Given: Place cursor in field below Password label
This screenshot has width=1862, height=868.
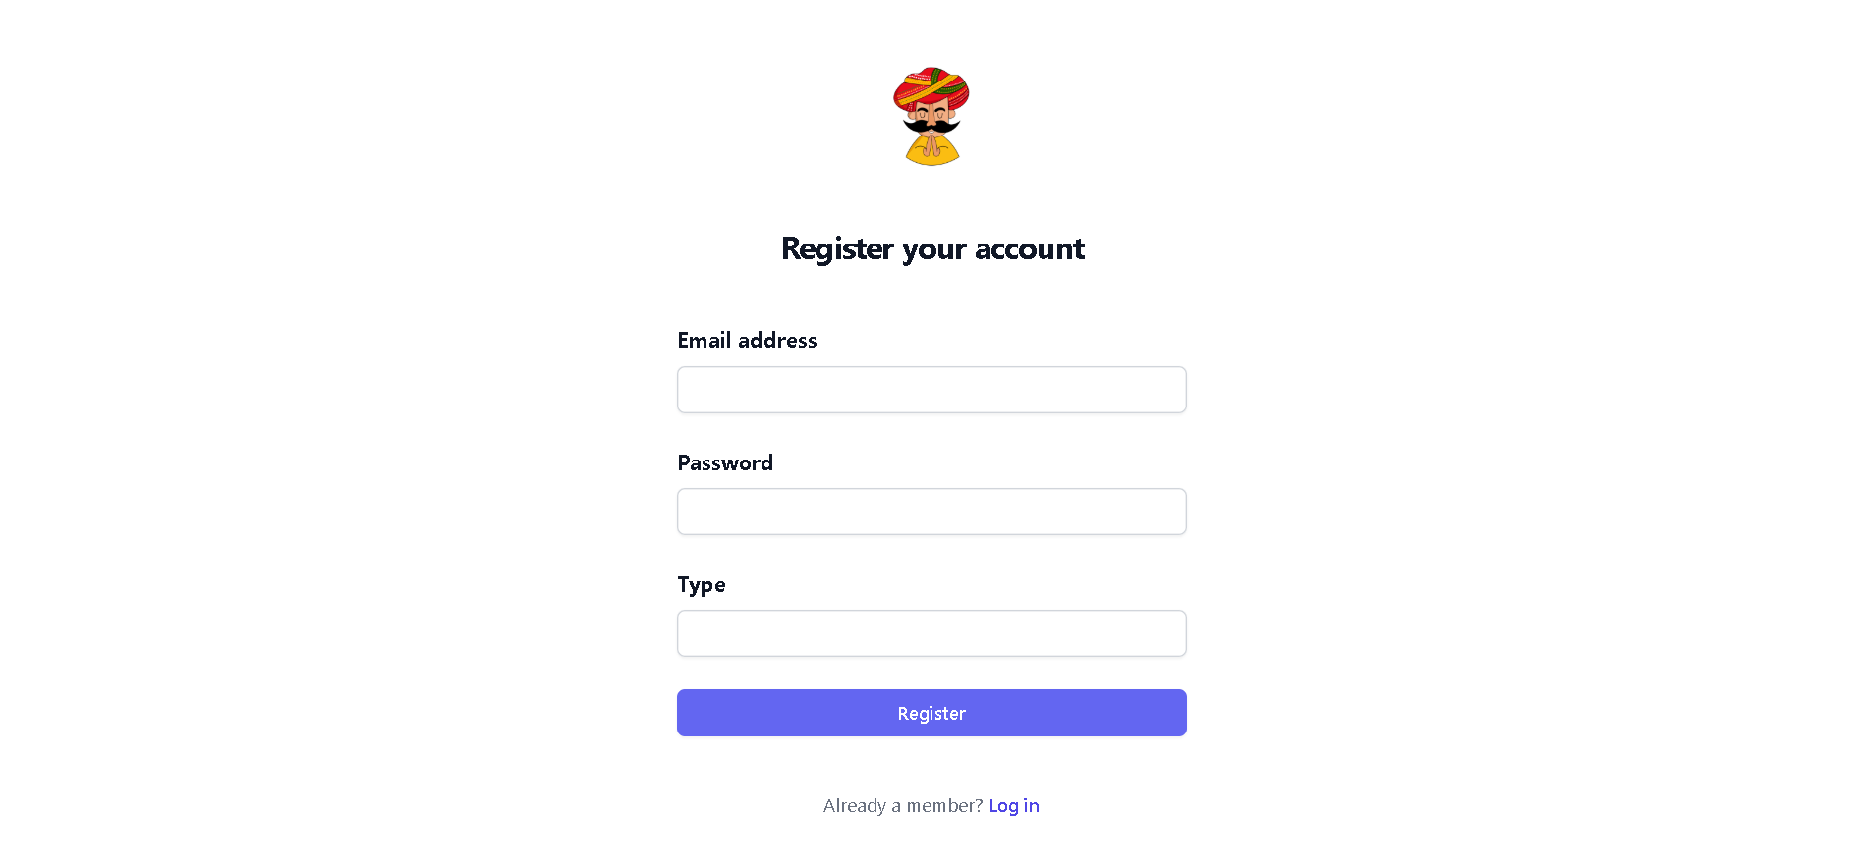Looking at the screenshot, I should coord(931,512).
